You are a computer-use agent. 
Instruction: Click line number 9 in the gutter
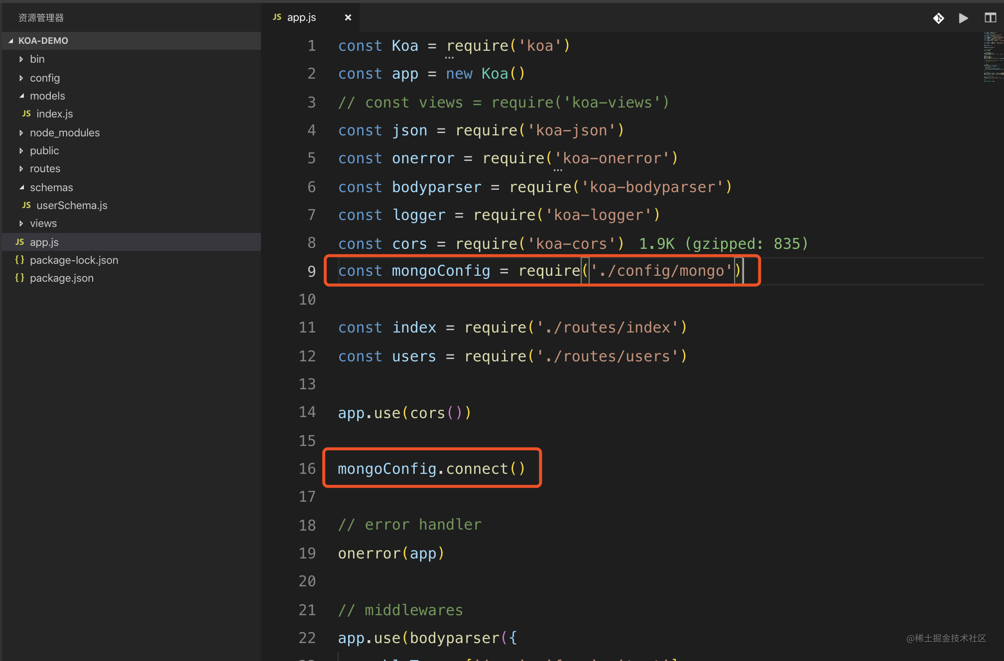tap(311, 271)
